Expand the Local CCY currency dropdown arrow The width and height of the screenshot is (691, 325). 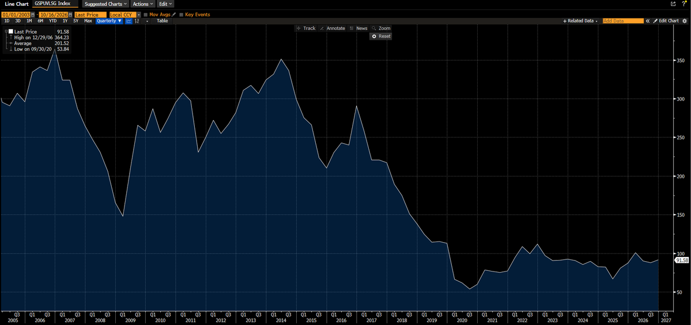pos(138,14)
